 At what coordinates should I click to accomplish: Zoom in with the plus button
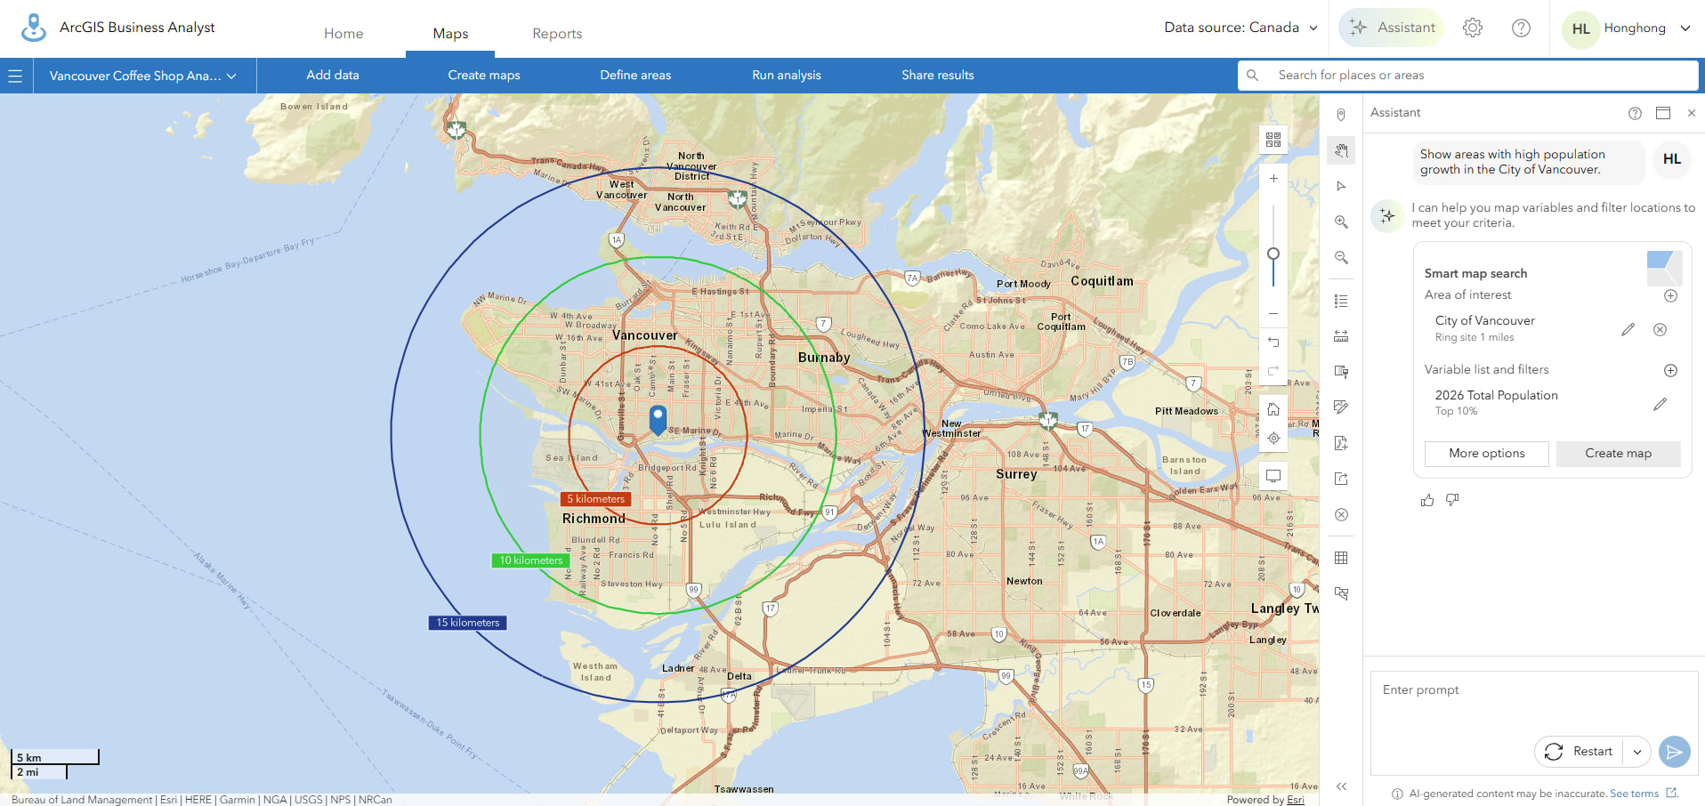1273,179
